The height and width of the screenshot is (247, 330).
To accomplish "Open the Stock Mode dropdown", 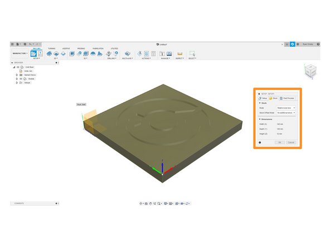I will pos(286,108).
